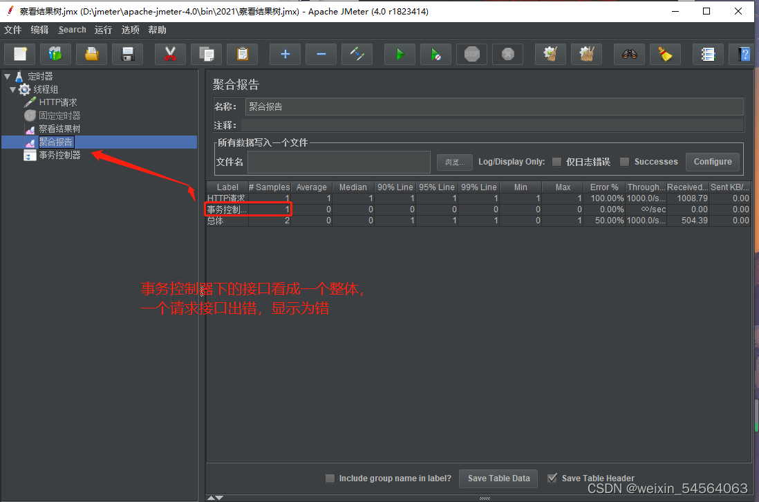Sort table by Error % column header
This screenshot has height=502, width=759.
point(604,187)
